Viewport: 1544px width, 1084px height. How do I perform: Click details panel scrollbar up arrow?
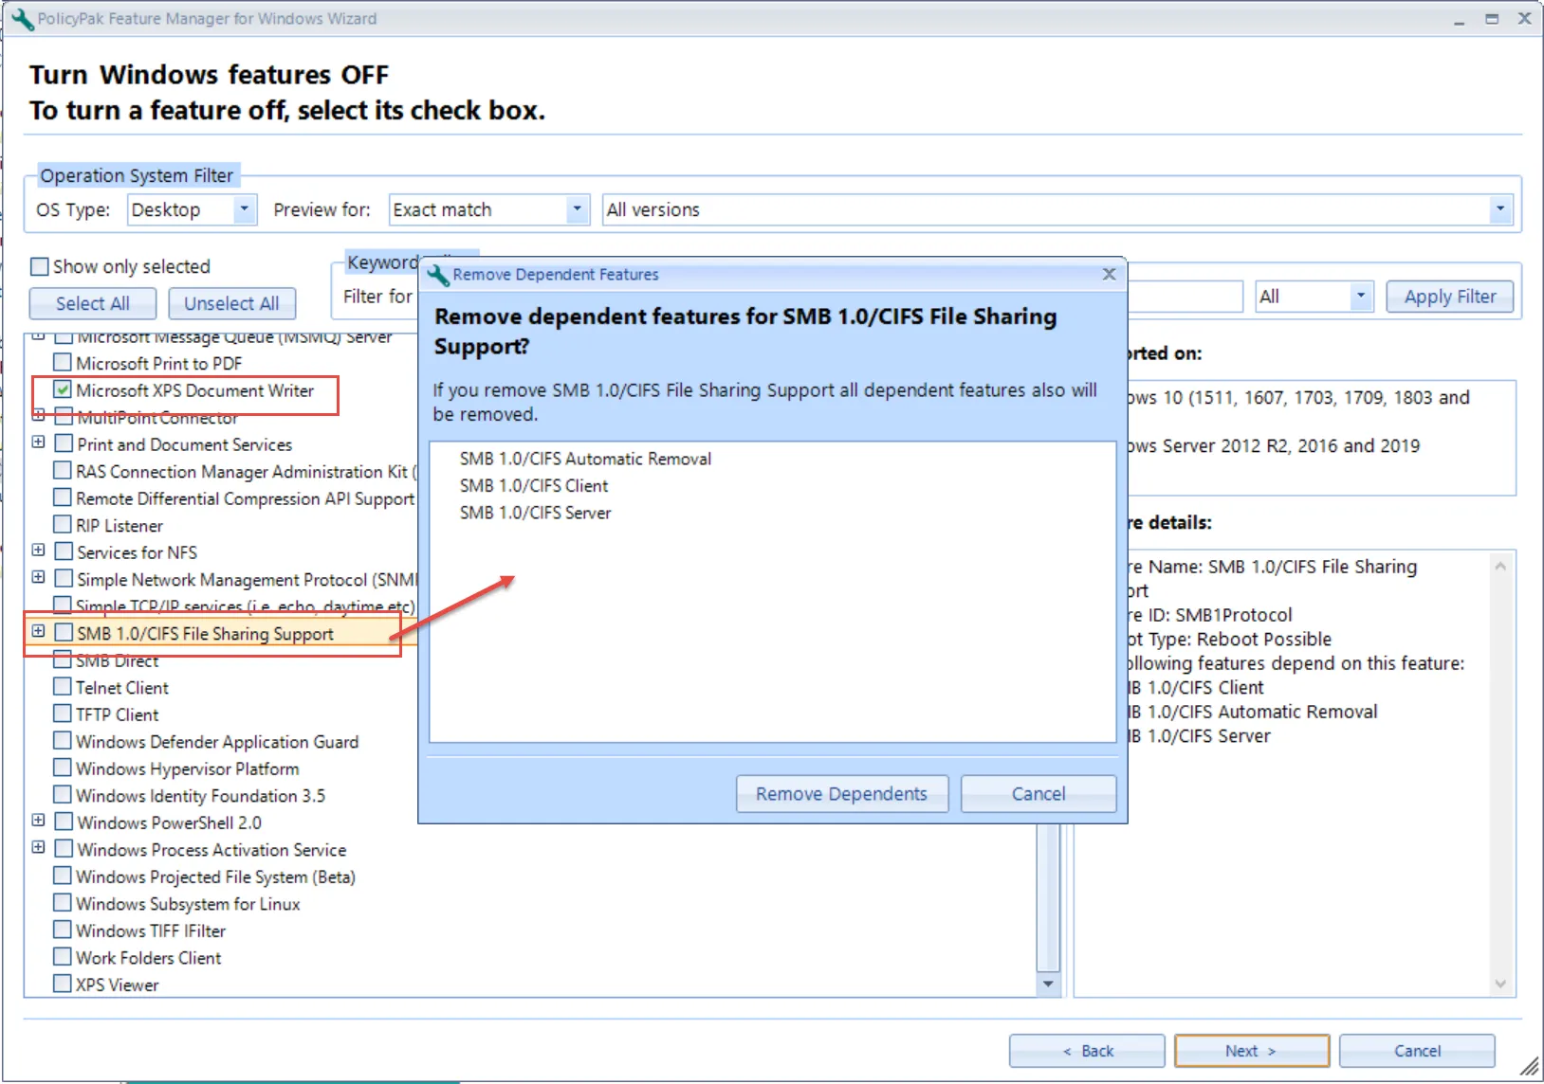point(1500,566)
